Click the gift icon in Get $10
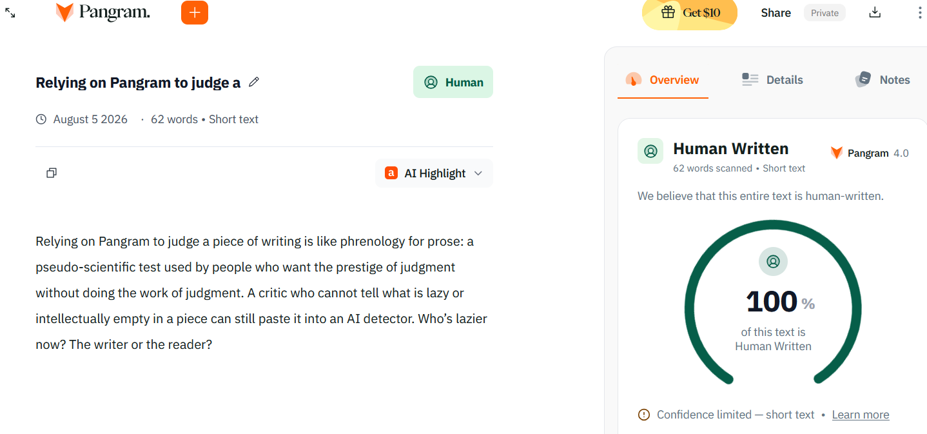Viewport: 927px width, 434px height. (x=668, y=12)
